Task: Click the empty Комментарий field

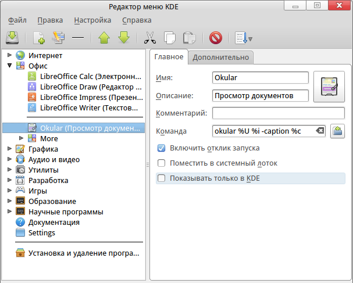Action: click(x=278, y=113)
